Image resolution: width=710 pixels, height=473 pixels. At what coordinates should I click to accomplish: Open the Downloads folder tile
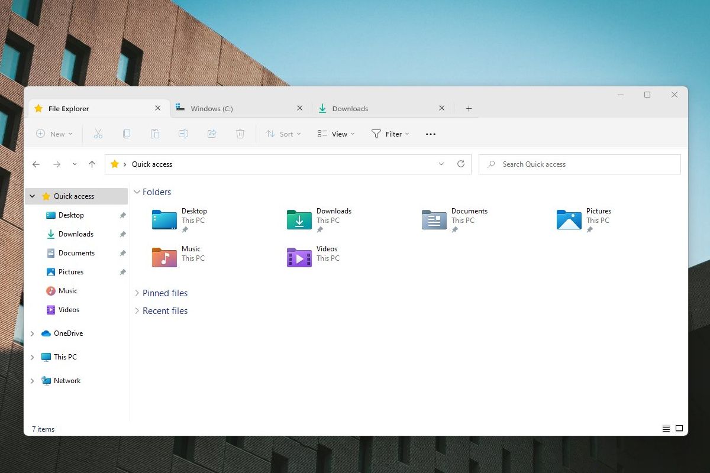(319, 220)
